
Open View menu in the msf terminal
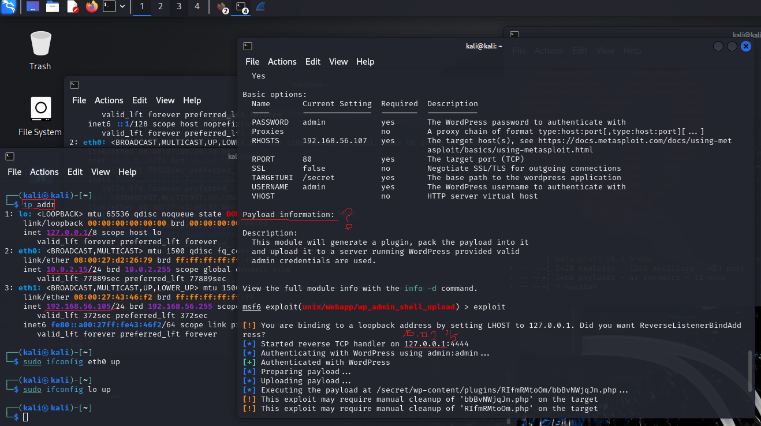point(338,62)
